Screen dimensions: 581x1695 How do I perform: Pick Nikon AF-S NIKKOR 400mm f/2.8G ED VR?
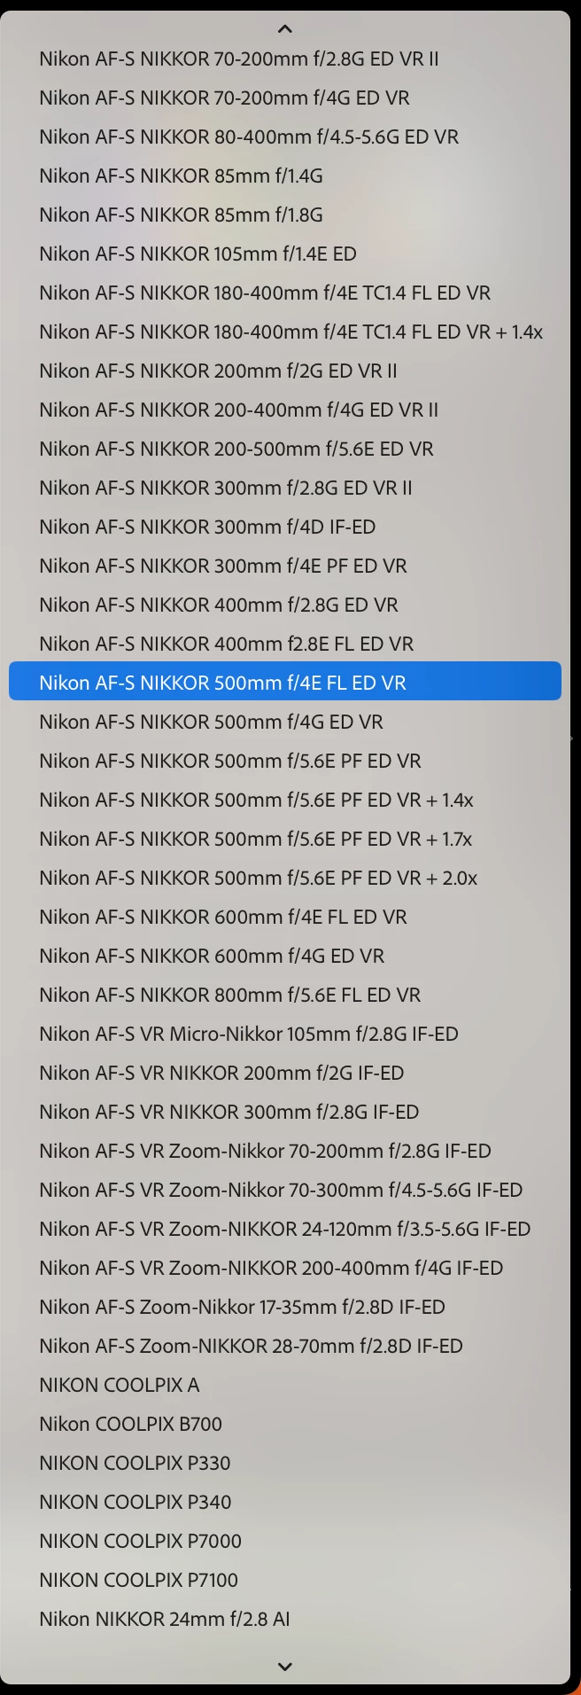285,605
